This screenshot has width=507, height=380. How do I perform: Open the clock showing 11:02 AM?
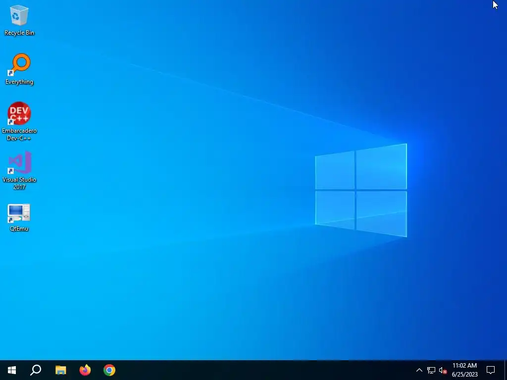click(x=464, y=370)
